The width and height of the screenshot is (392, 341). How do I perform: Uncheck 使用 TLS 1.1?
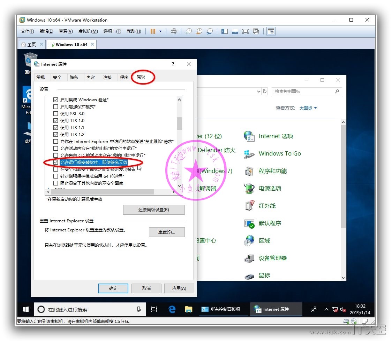point(55,128)
